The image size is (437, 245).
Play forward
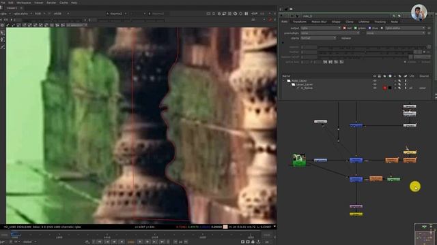coord(147,242)
